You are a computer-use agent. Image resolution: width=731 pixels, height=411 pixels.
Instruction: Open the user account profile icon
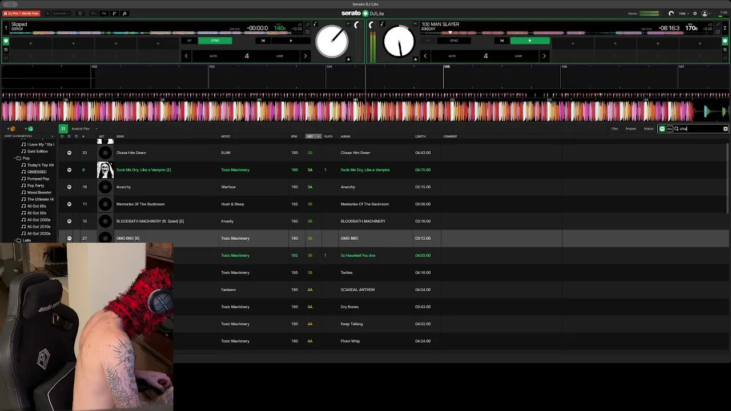(705, 13)
